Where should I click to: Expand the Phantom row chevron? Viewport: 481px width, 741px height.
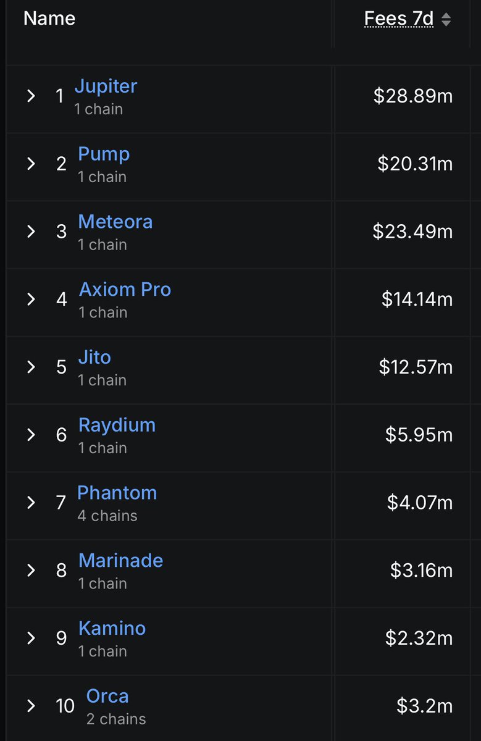coord(31,503)
